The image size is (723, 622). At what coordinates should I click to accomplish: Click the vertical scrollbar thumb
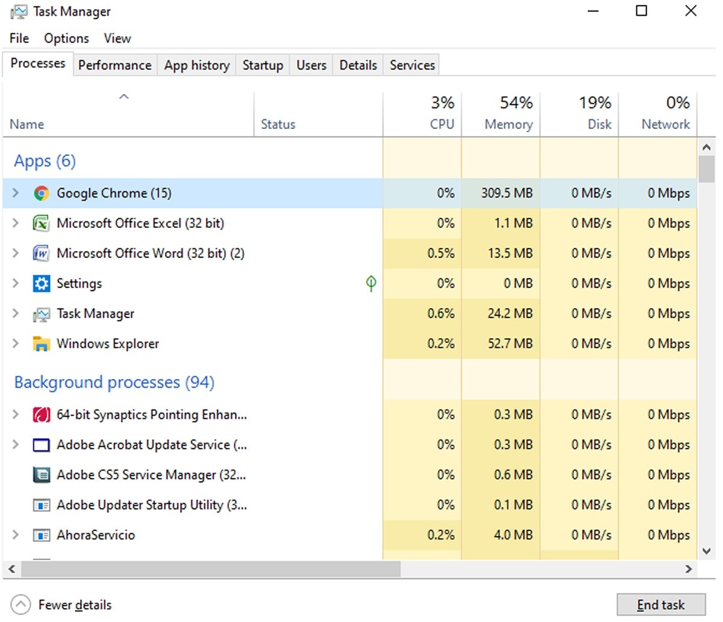(x=707, y=169)
